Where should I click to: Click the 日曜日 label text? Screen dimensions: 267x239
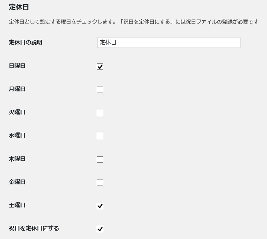click(x=17, y=66)
